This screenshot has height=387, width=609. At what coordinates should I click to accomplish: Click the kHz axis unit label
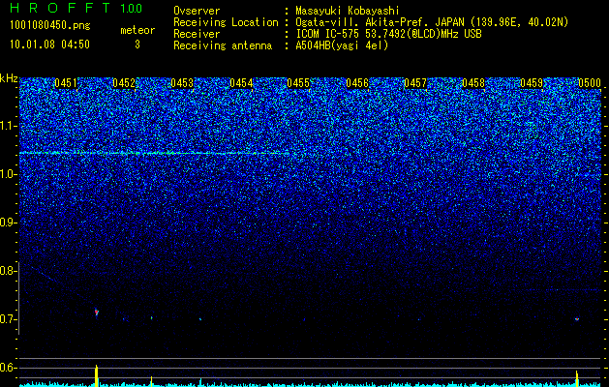click(x=9, y=78)
